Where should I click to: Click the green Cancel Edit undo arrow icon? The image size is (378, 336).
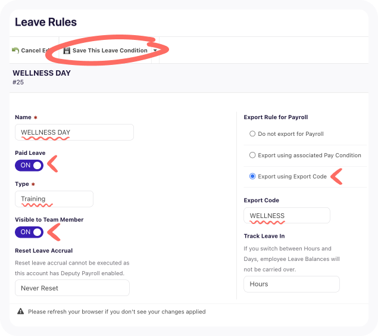click(15, 50)
